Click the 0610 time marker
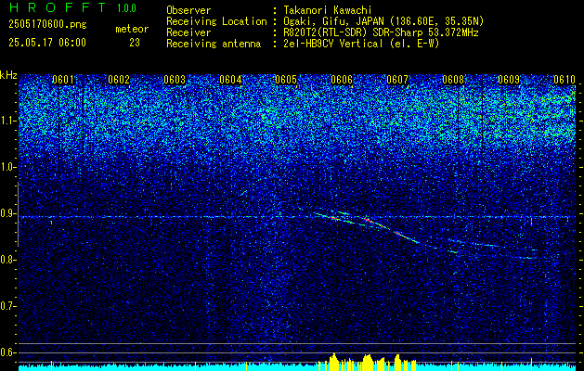This screenshot has height=371, width=584. click(x=565, y=80)
